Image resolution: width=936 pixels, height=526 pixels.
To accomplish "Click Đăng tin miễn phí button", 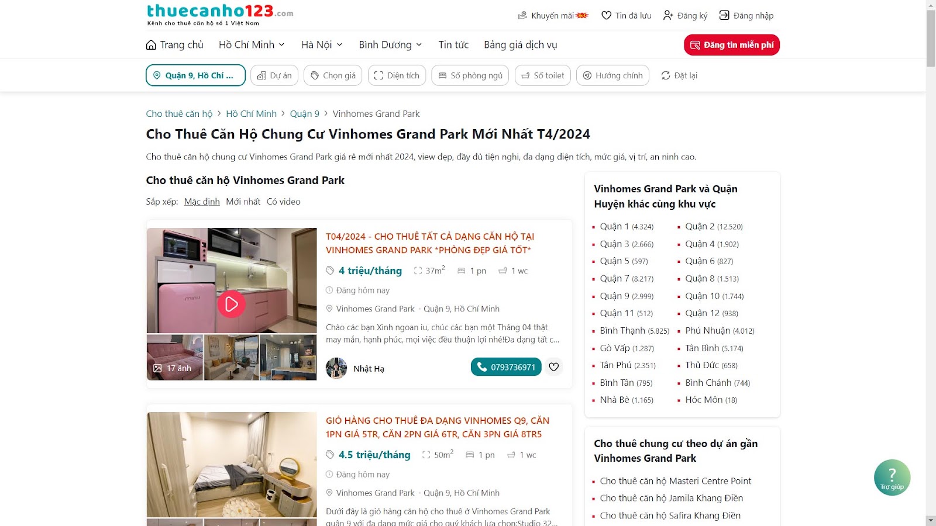I will point(732,45).
